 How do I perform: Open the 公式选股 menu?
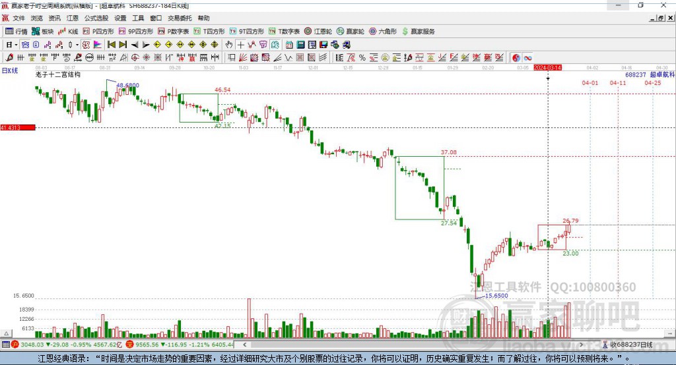(x=96, y=18)
